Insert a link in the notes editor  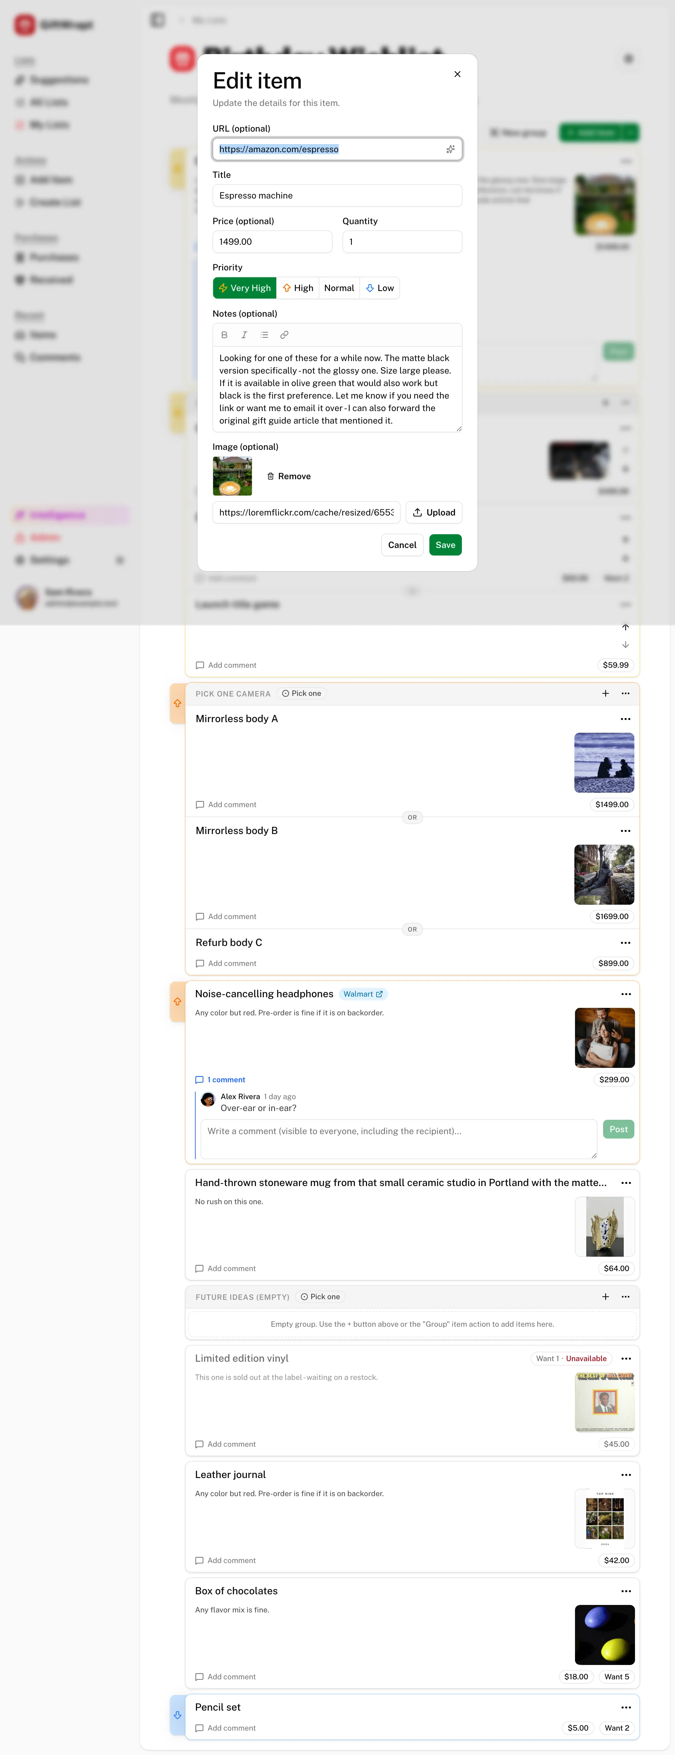point(284,335)
